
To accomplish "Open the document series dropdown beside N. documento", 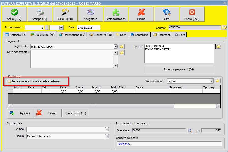I will (x=61, y=28).
